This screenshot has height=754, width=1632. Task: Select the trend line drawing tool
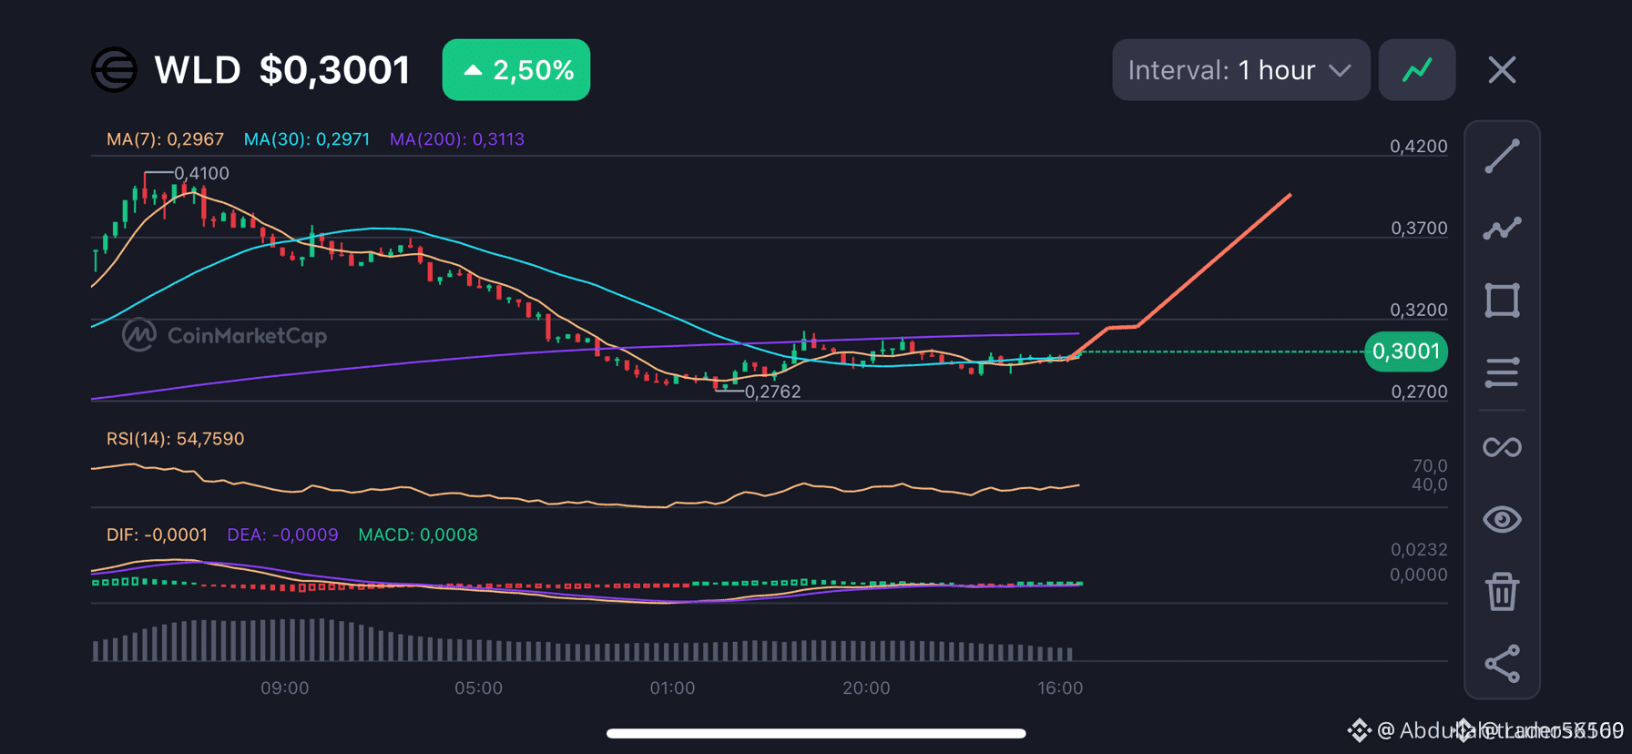point(1502,156)
